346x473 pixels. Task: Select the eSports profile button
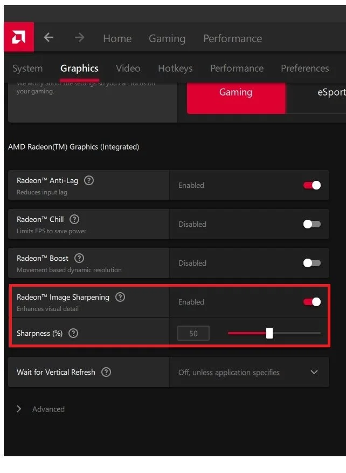[x=316, y=98]
